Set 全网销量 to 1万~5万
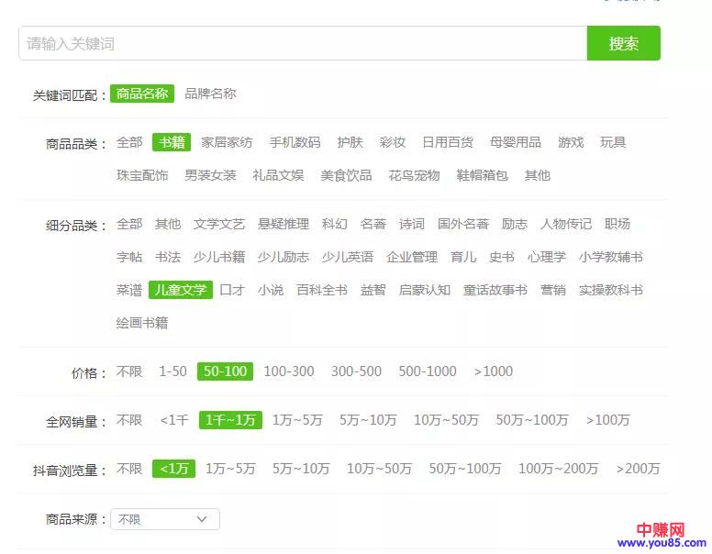 [x=297, y=420]
